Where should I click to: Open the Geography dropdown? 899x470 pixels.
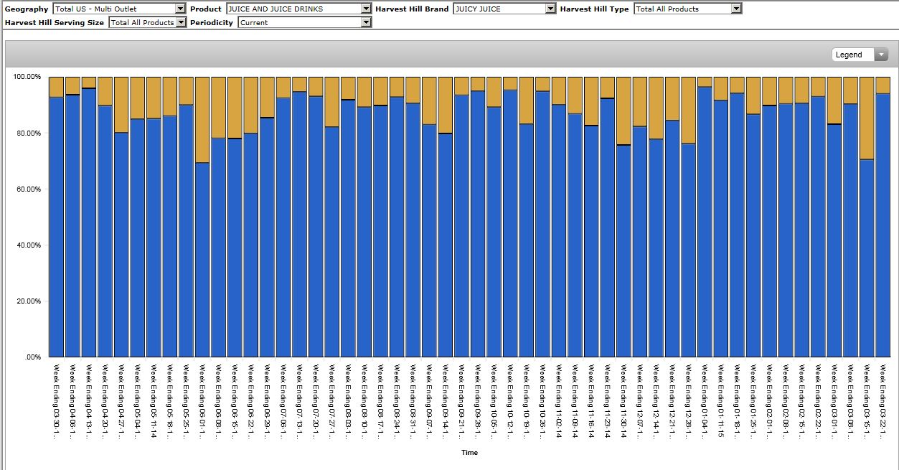tap(180, 9)
